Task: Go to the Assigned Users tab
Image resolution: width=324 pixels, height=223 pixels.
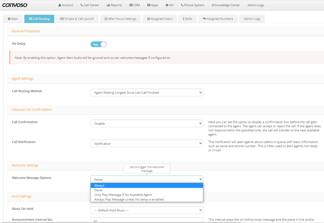Action: [160, 19]
